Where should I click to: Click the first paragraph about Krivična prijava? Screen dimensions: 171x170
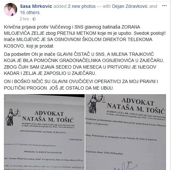85,36
